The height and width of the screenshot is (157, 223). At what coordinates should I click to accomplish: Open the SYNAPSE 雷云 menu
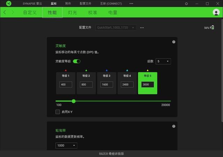coord(32,3)
